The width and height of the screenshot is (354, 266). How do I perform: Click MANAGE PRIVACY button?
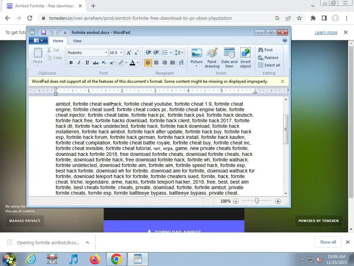(25, 221)
